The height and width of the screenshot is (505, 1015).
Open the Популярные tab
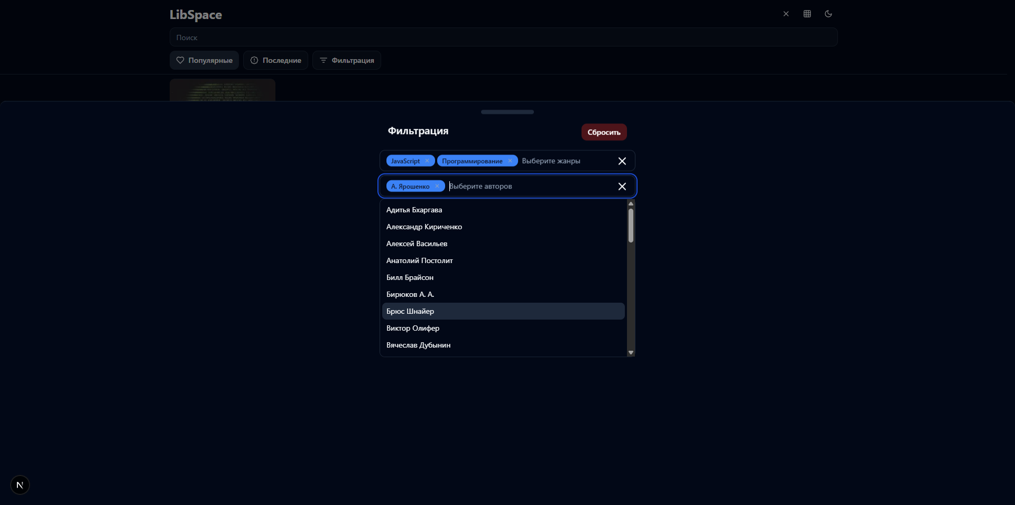pyautogui.click(x=205, y=60)
